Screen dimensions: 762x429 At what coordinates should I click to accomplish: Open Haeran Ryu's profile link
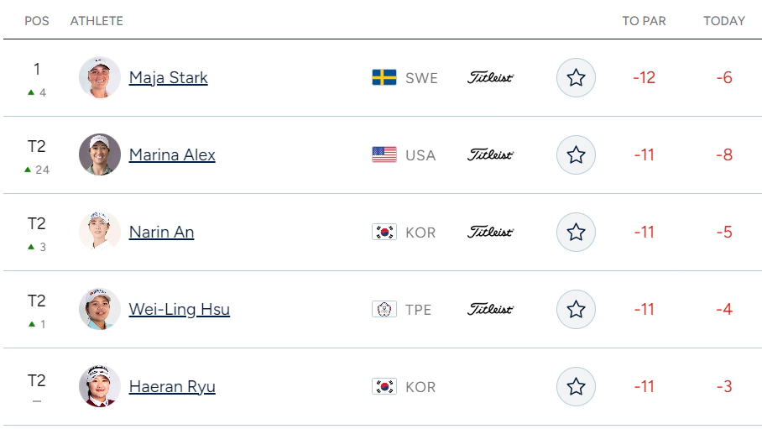172,387
